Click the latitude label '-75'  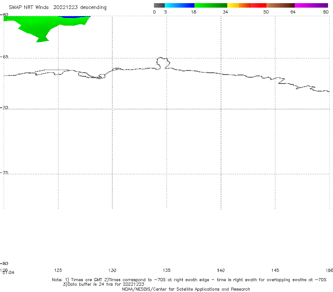[4, 173]
